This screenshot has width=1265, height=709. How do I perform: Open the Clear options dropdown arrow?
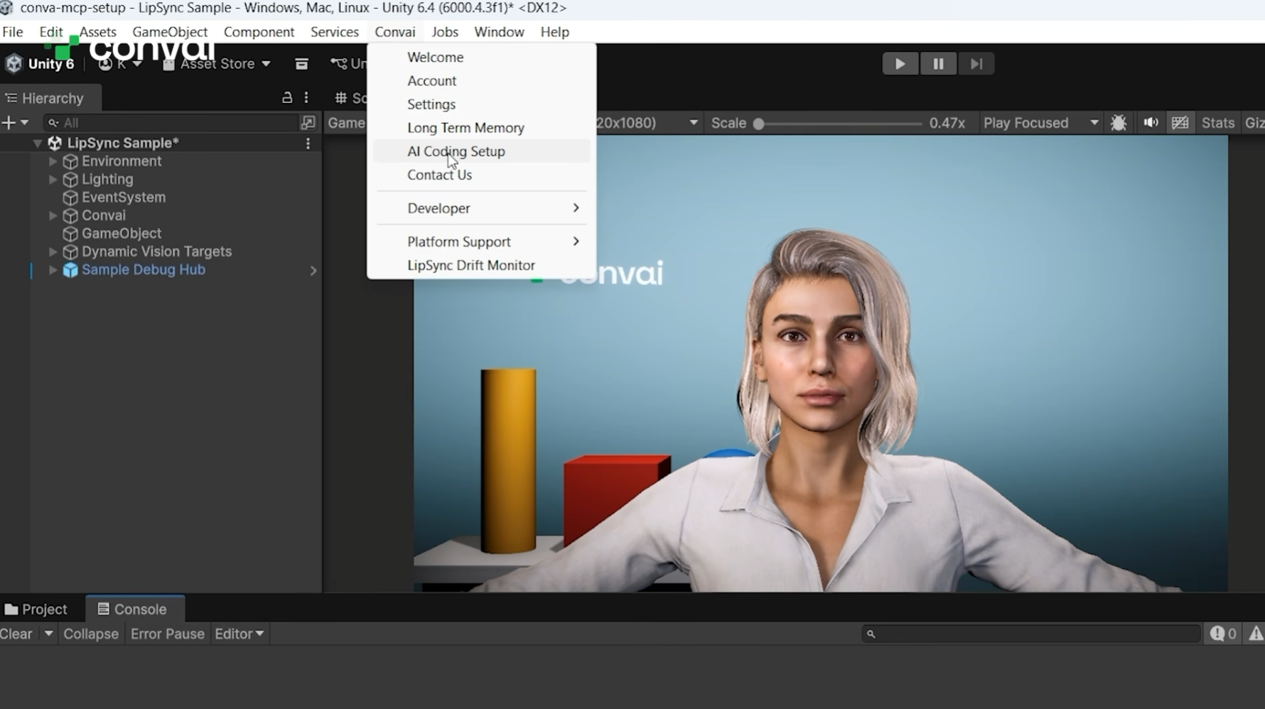[x=48, y=634]
